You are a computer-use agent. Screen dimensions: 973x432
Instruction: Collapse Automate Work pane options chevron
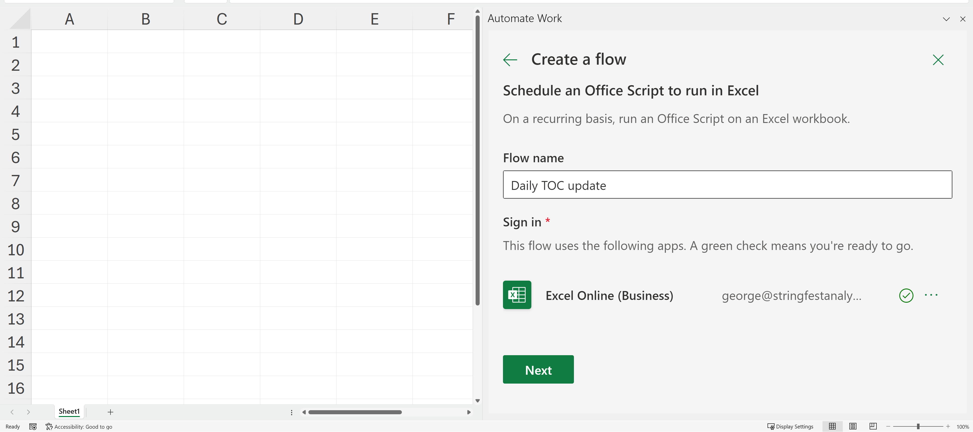point(946,19)
